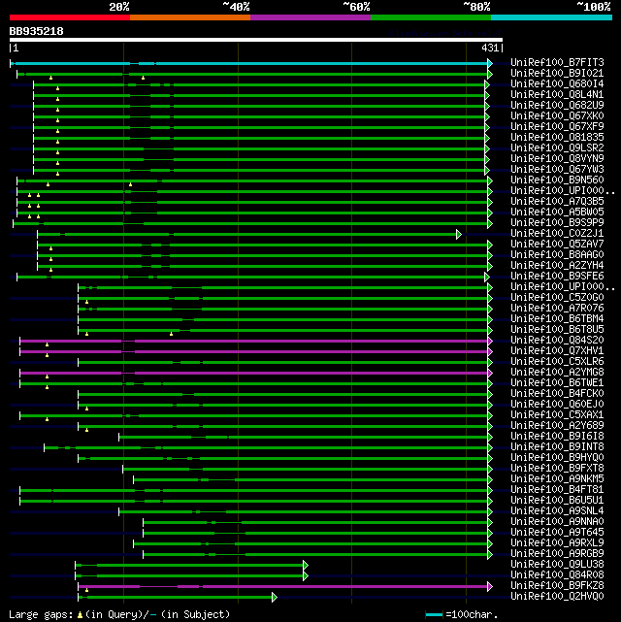This screenshot has width=621, height=622.
Task: Click the orange ~40% legend color segment
Action: [190, 17]
